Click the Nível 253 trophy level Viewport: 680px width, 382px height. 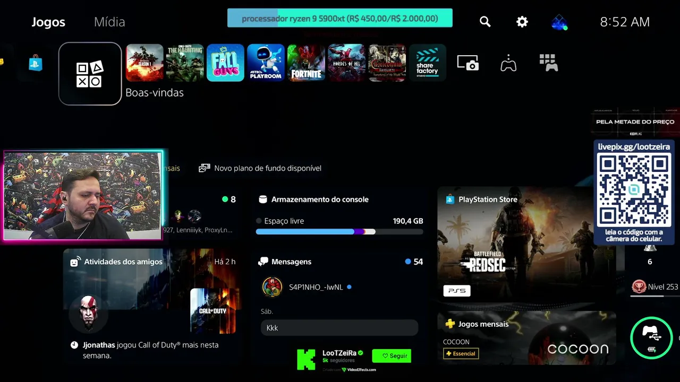[654, 287]
